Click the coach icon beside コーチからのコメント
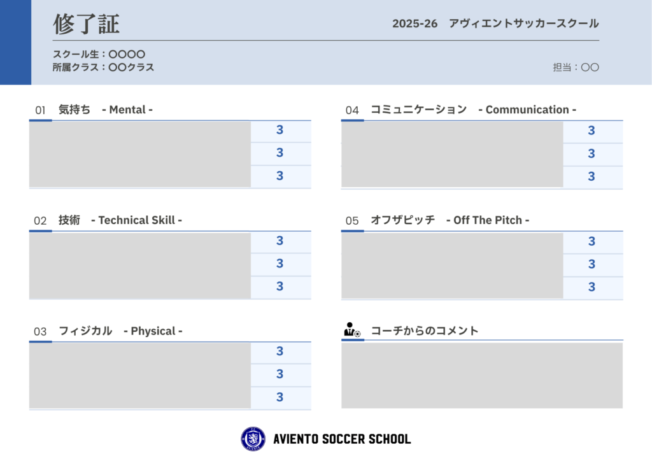The width and height of the screenshot is (652, 461). 351,330
